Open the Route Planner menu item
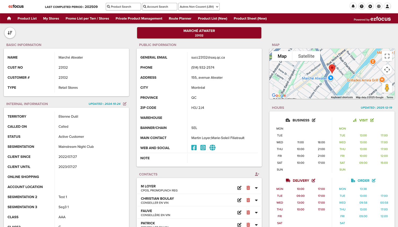398x227 pixels. point(180,19)
